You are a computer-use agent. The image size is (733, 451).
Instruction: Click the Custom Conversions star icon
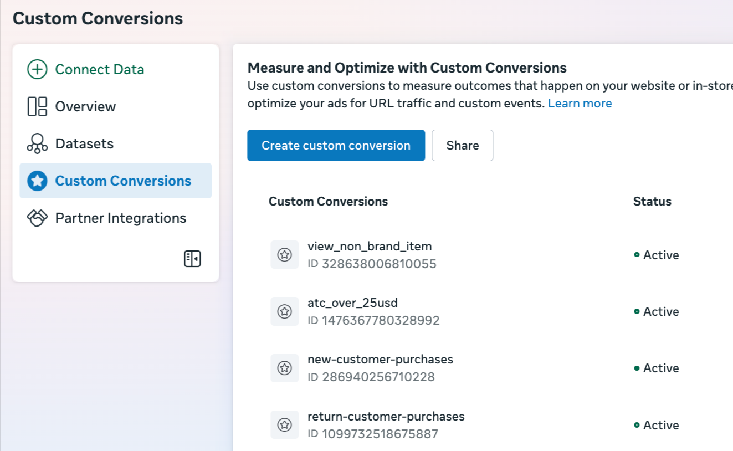[x=37, y=181]
